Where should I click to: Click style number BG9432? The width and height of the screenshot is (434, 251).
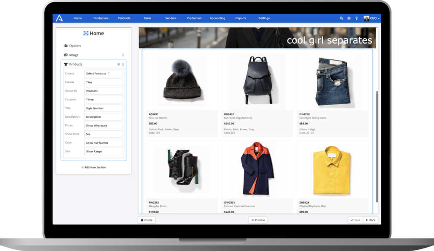(x=229, y=114)
